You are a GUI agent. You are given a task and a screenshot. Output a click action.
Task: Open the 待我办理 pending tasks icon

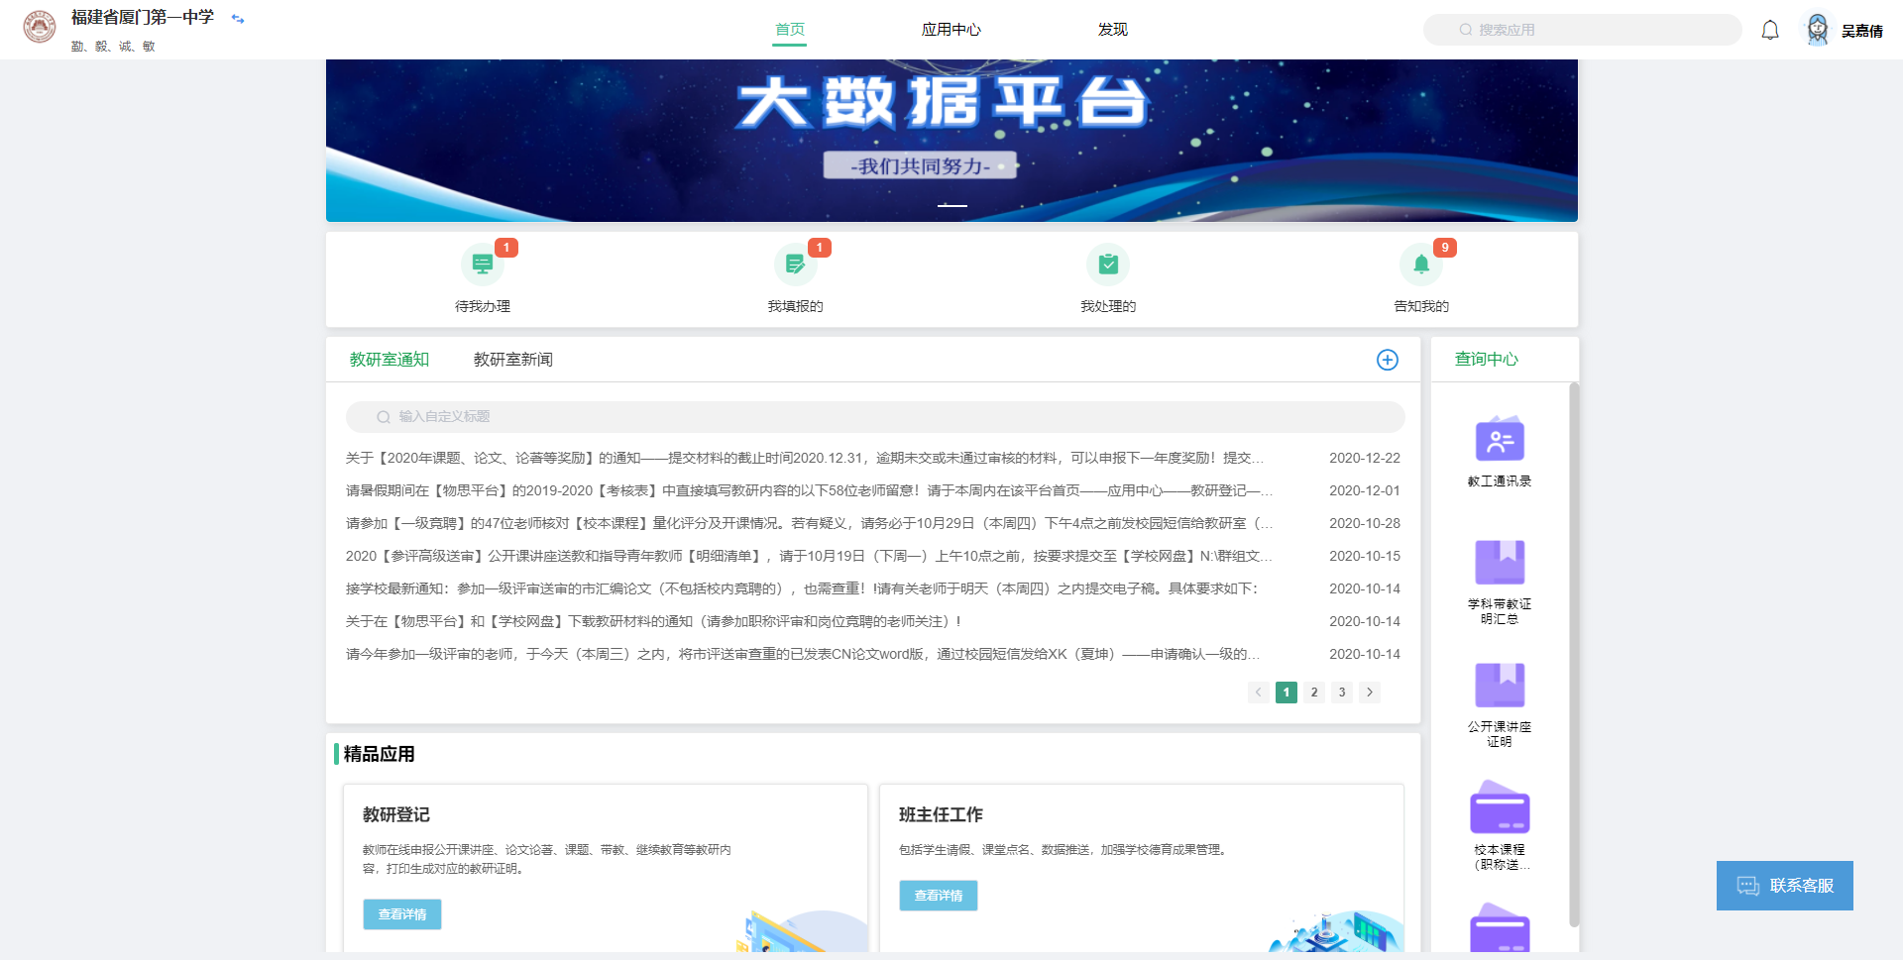tap(482, 265)
